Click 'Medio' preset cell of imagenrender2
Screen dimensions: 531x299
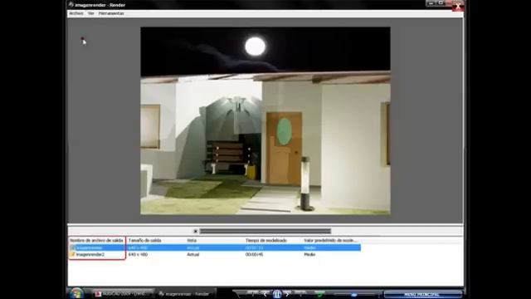[x=309, y=254]
